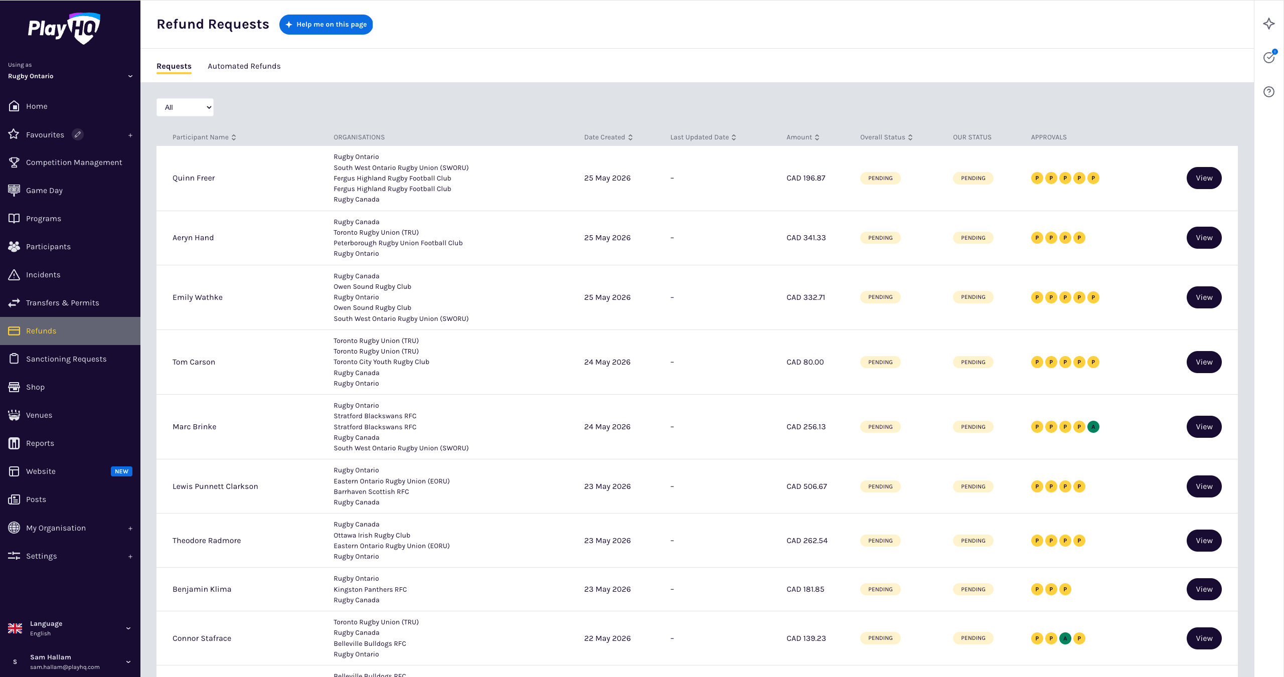Click the Settings sliders icon
This screenshot has height=677, width=1284.
tap(14, 556)
